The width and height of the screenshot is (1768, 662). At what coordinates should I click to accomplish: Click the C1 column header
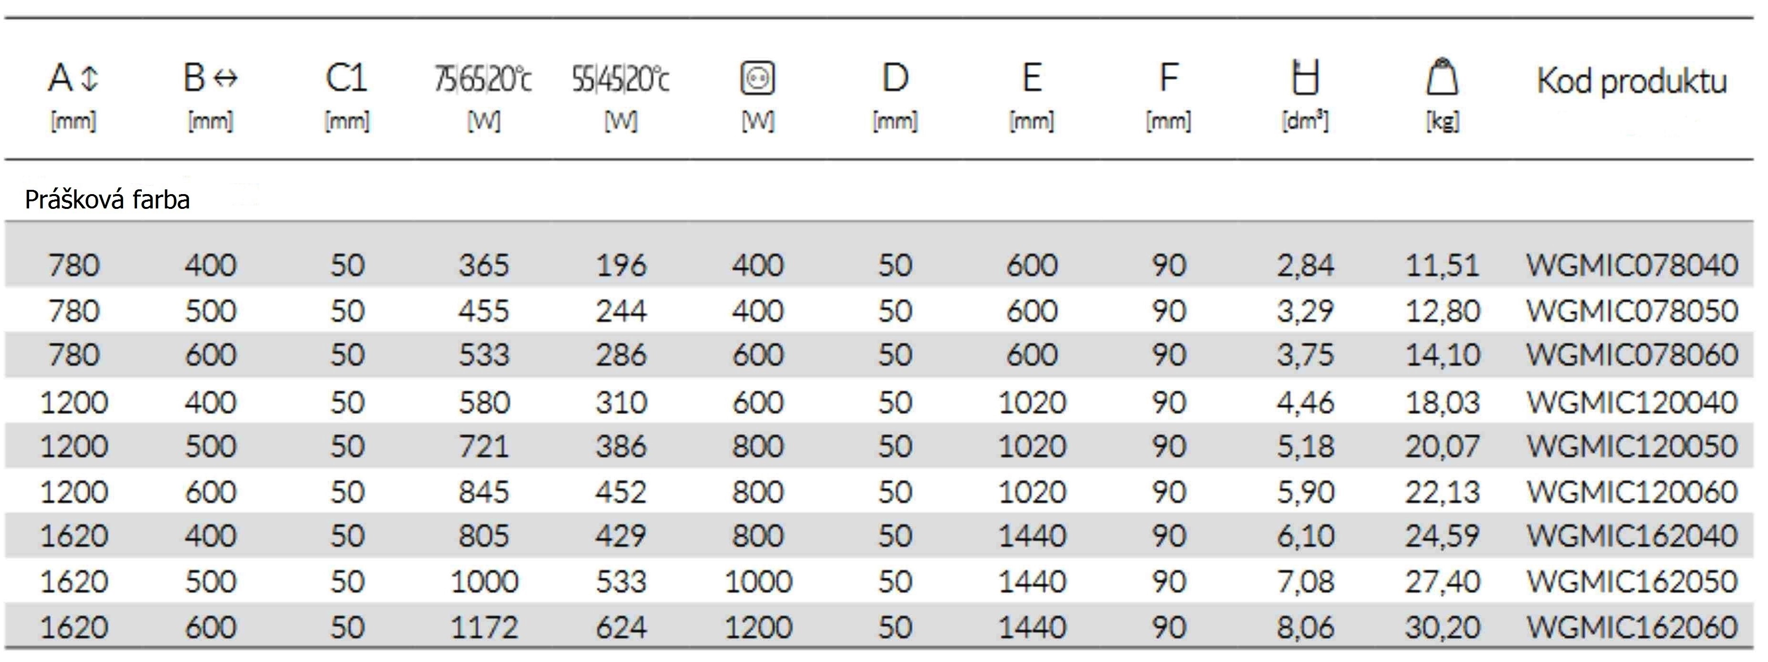[x=347, y=78]
